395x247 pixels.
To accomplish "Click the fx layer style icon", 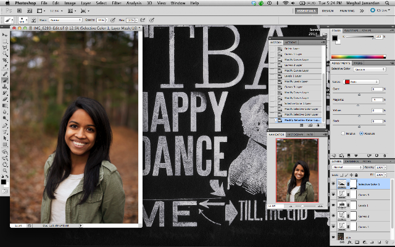I will [x=349, y=242].
